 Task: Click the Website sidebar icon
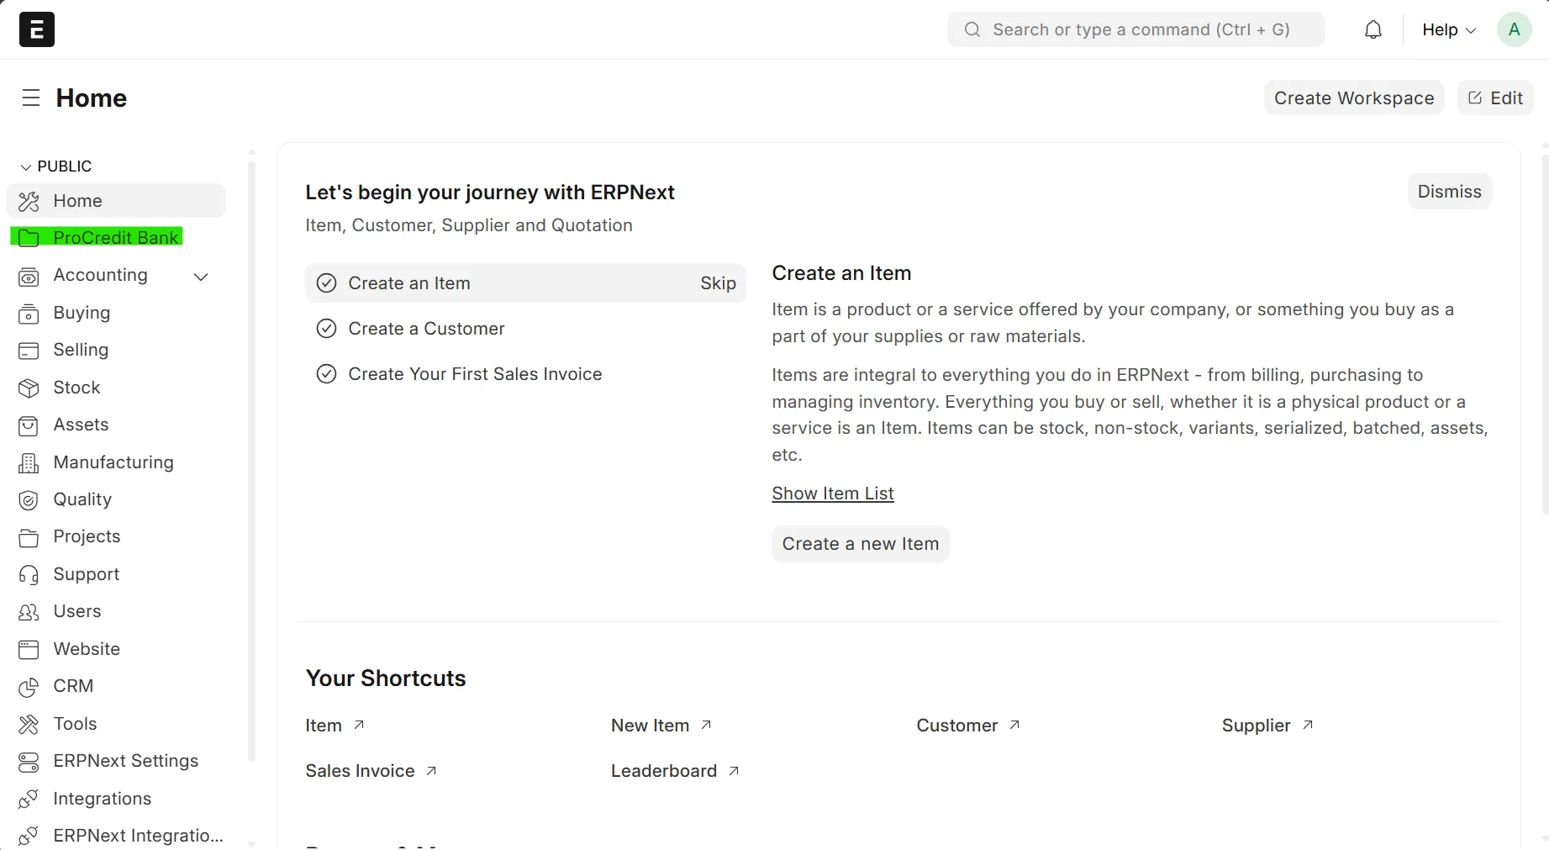[x=29, y=649]
